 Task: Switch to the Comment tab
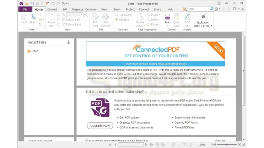[91, 10]
